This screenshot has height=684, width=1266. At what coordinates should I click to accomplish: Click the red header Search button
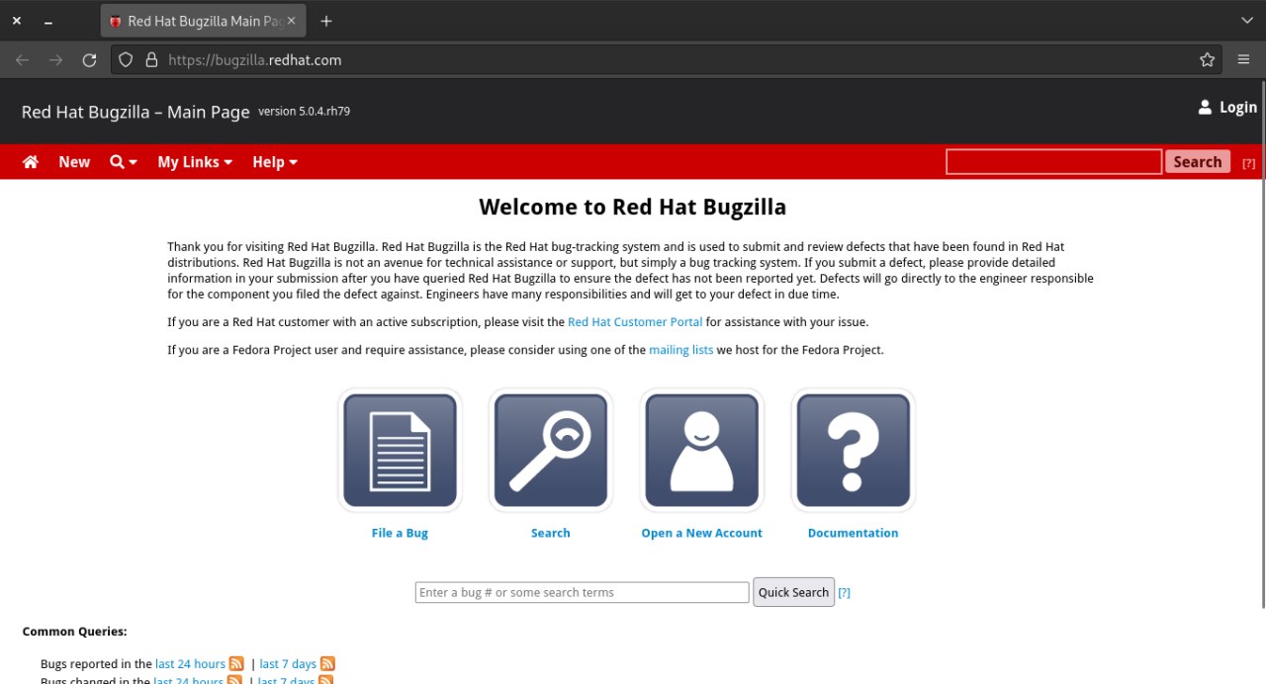(1198, 162)
